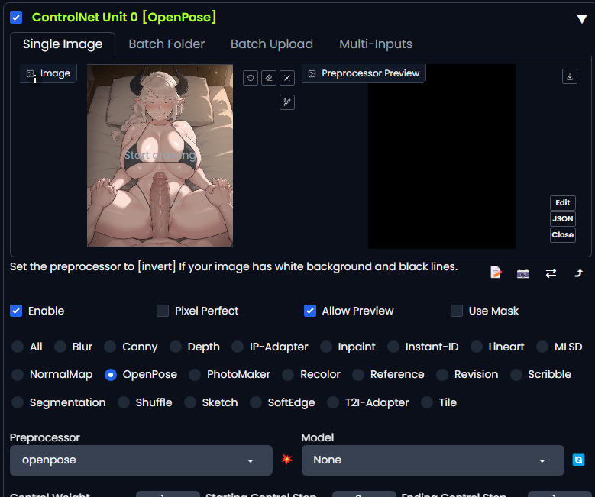Switch to the Single Image tab
The height and width of the screenshot is (497, 595).
(63, 44)
